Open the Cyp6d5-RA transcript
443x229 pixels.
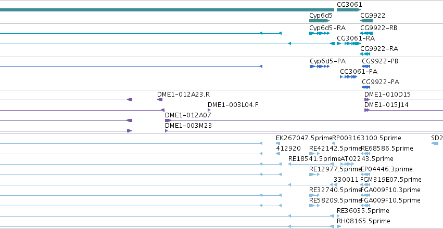pyautogui.click(x=319, y=33)
